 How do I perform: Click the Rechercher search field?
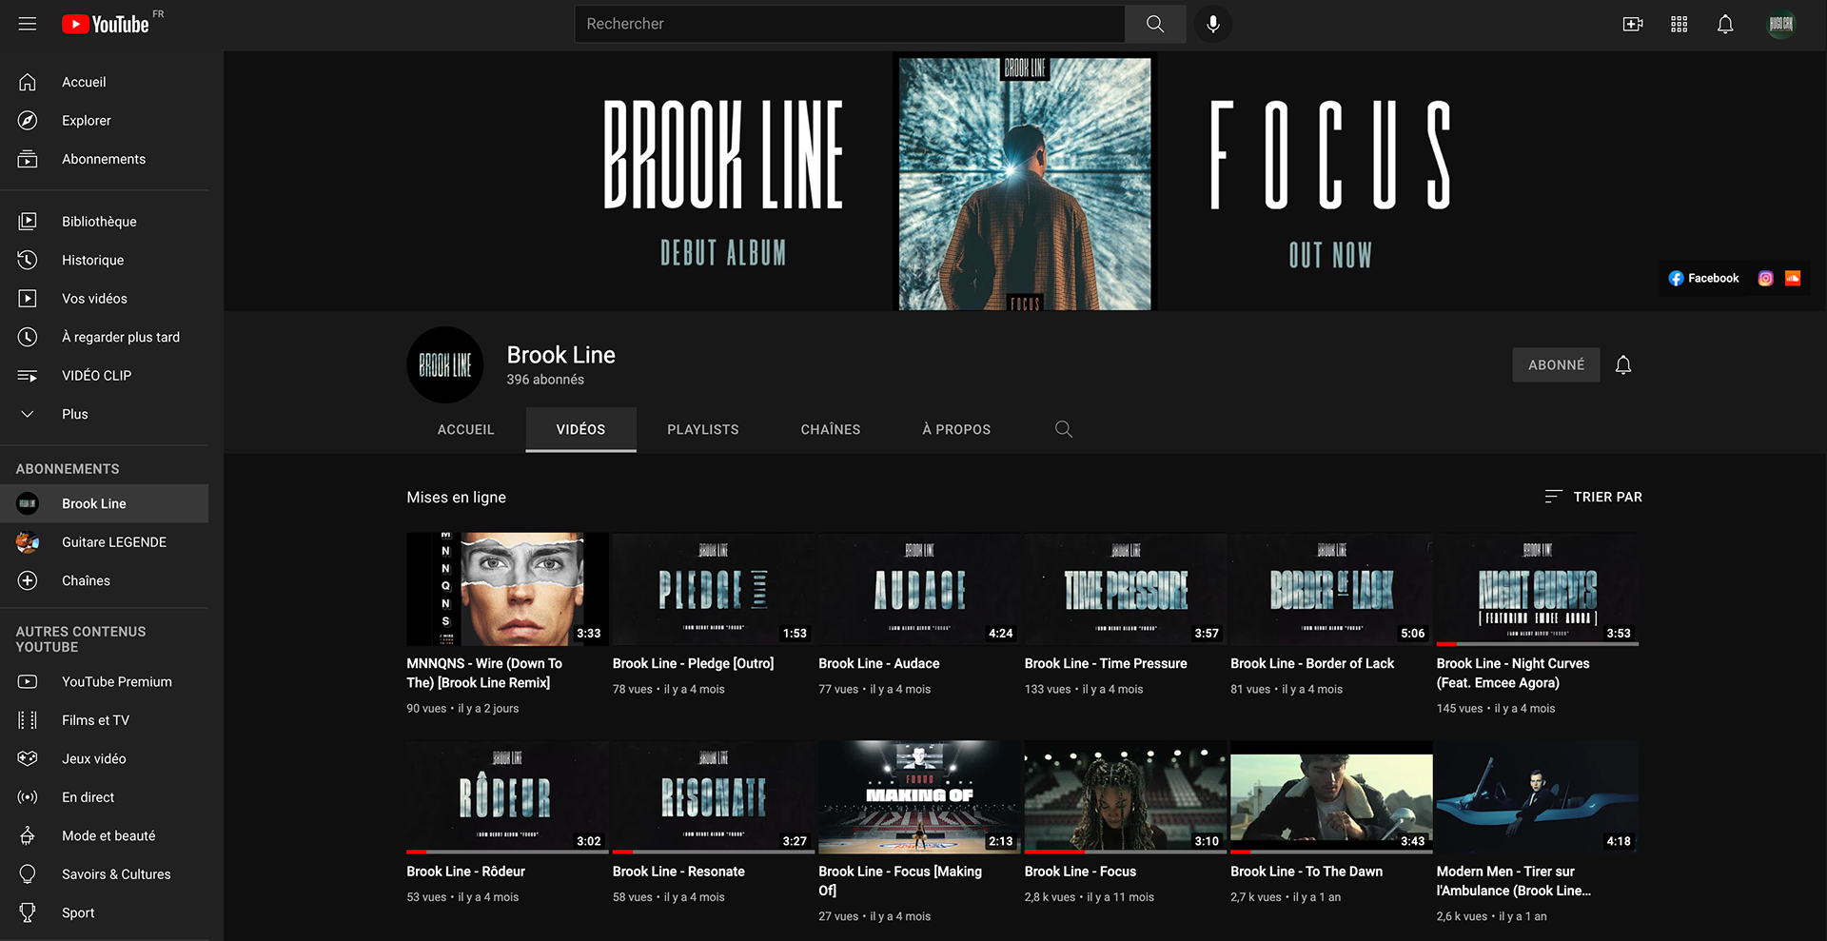pyautogui.click(x=850, y=24)
